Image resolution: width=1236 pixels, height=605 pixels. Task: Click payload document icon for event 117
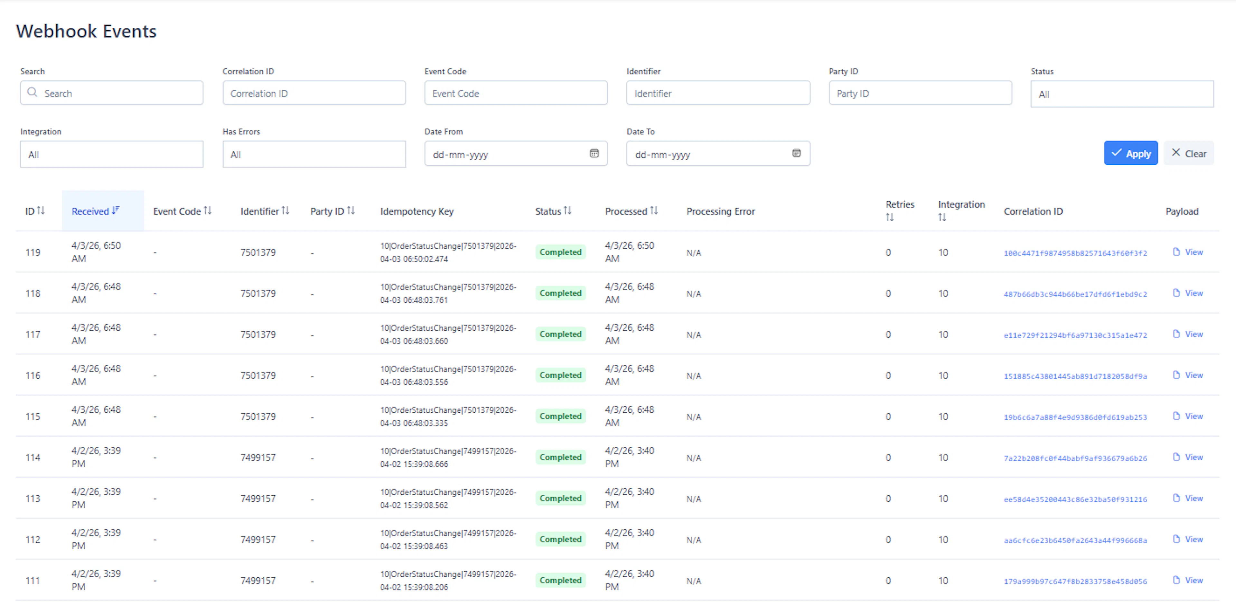coord(1176,334)
